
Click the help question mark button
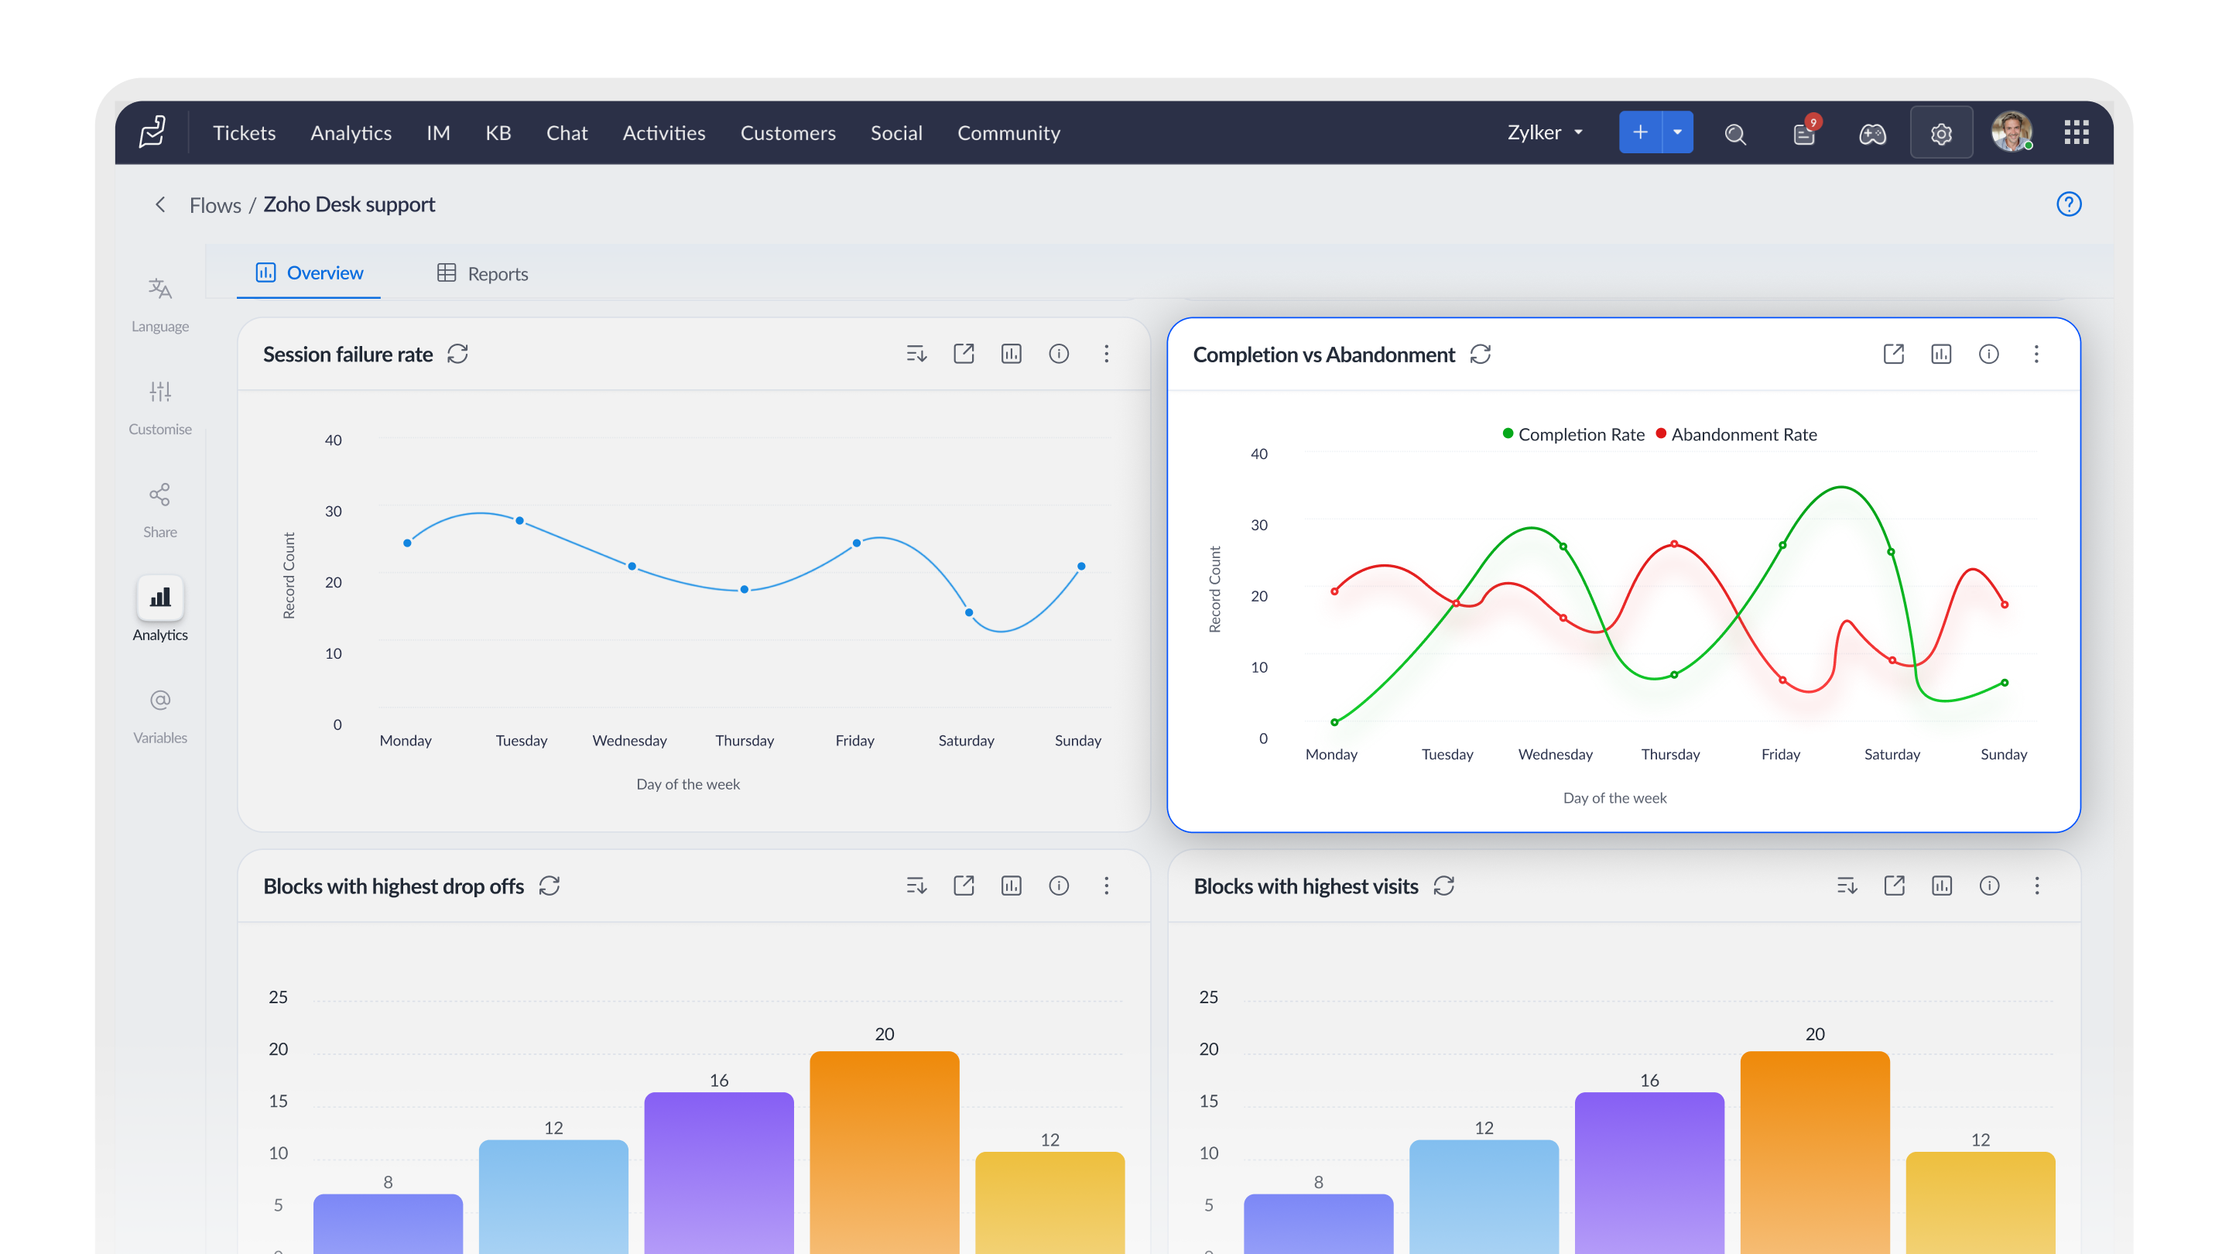pyautogui.click(x=2069, y=204)
